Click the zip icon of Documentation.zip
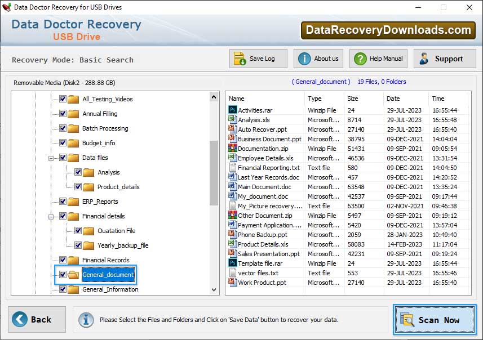 [x=233, y=148]
